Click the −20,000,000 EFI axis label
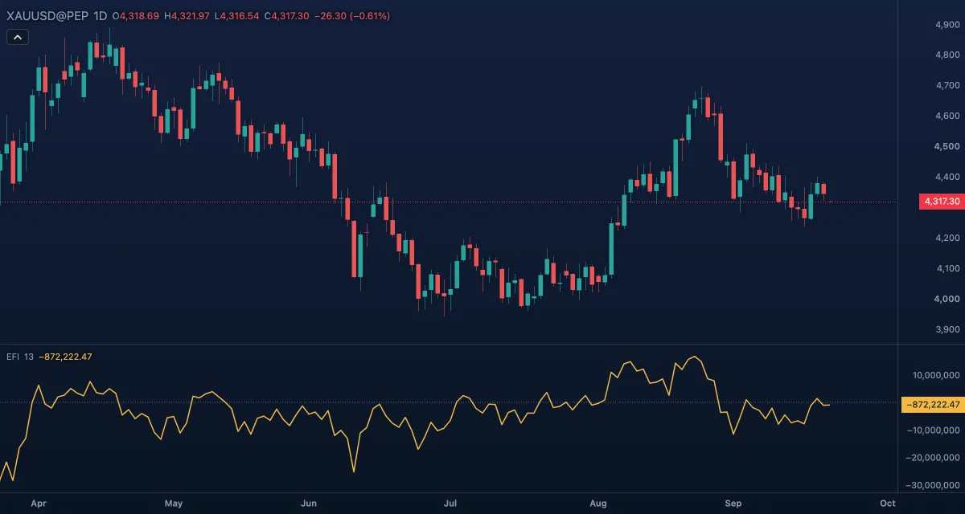 point(934,458)
